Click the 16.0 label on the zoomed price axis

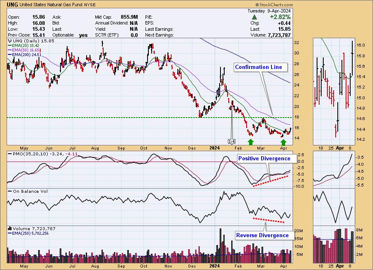pyautogui.click(x=361, y=45)
